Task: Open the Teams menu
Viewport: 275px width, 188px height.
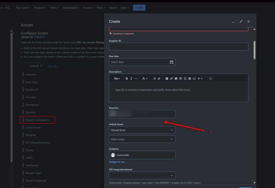Action: [x=88, y=8]
